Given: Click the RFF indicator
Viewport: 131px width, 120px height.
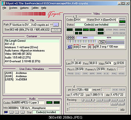Looking at the screenshot, I should [x=99, y=74].
